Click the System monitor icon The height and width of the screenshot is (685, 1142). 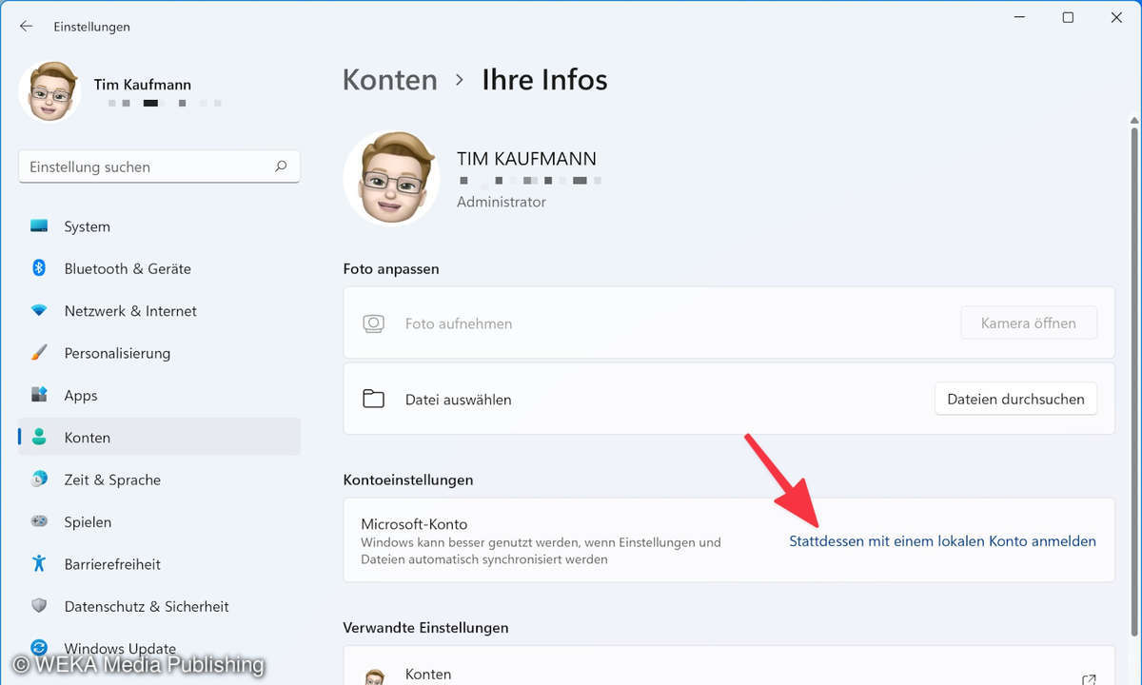tap(39, 226)
